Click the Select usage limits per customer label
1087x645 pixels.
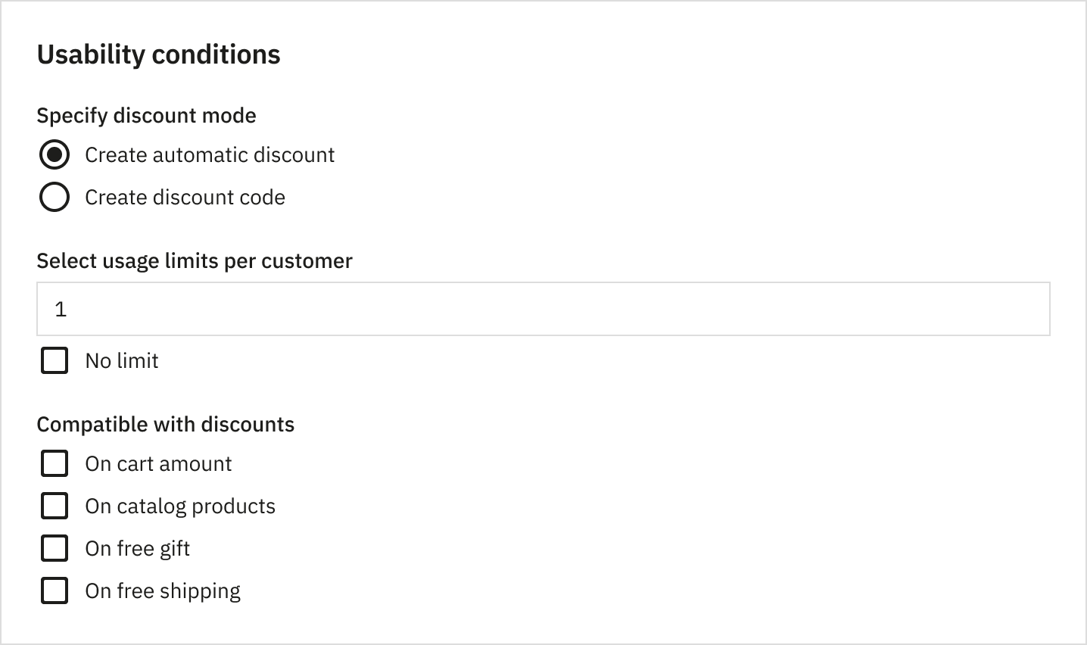(x=194, y=260)
